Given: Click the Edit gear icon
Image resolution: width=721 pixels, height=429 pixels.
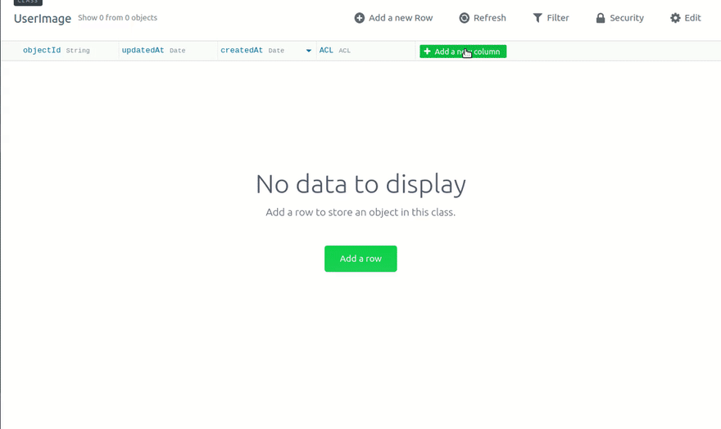Looking at the screenshot, I should [675, 18].
